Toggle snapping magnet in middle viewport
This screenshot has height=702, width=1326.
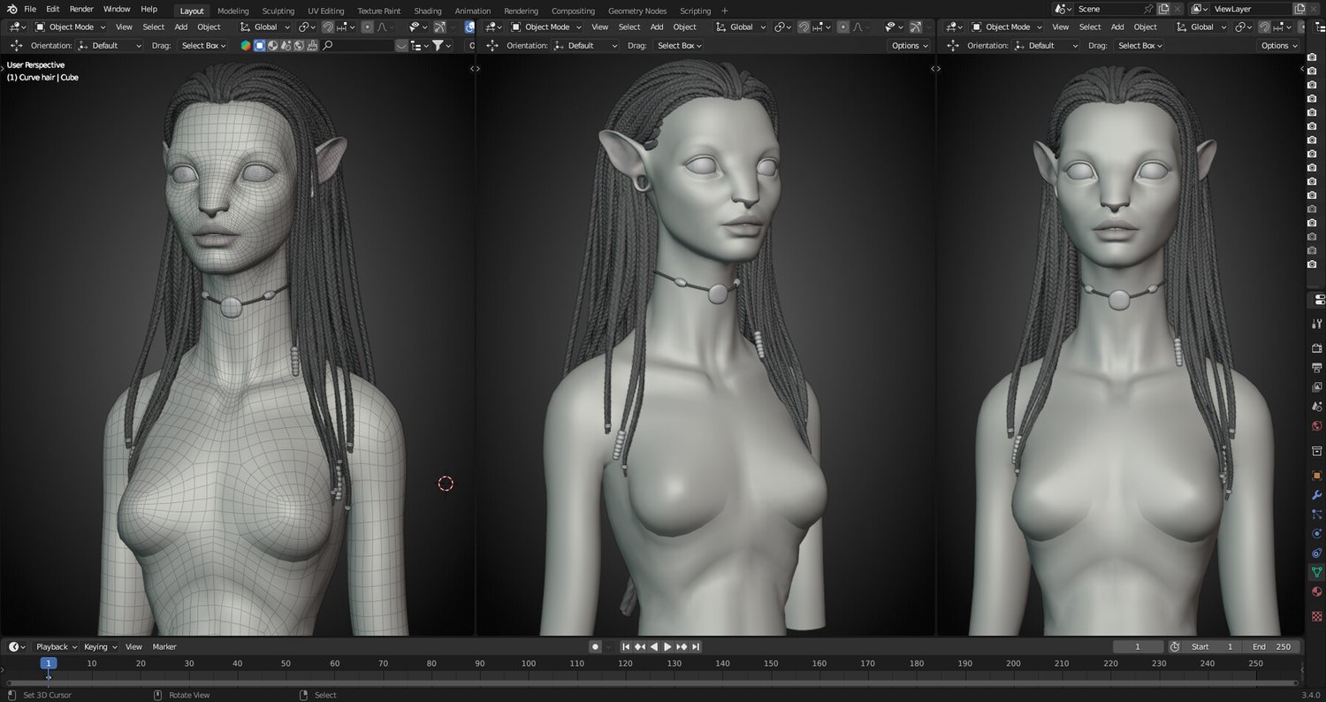tap(804, 27)
